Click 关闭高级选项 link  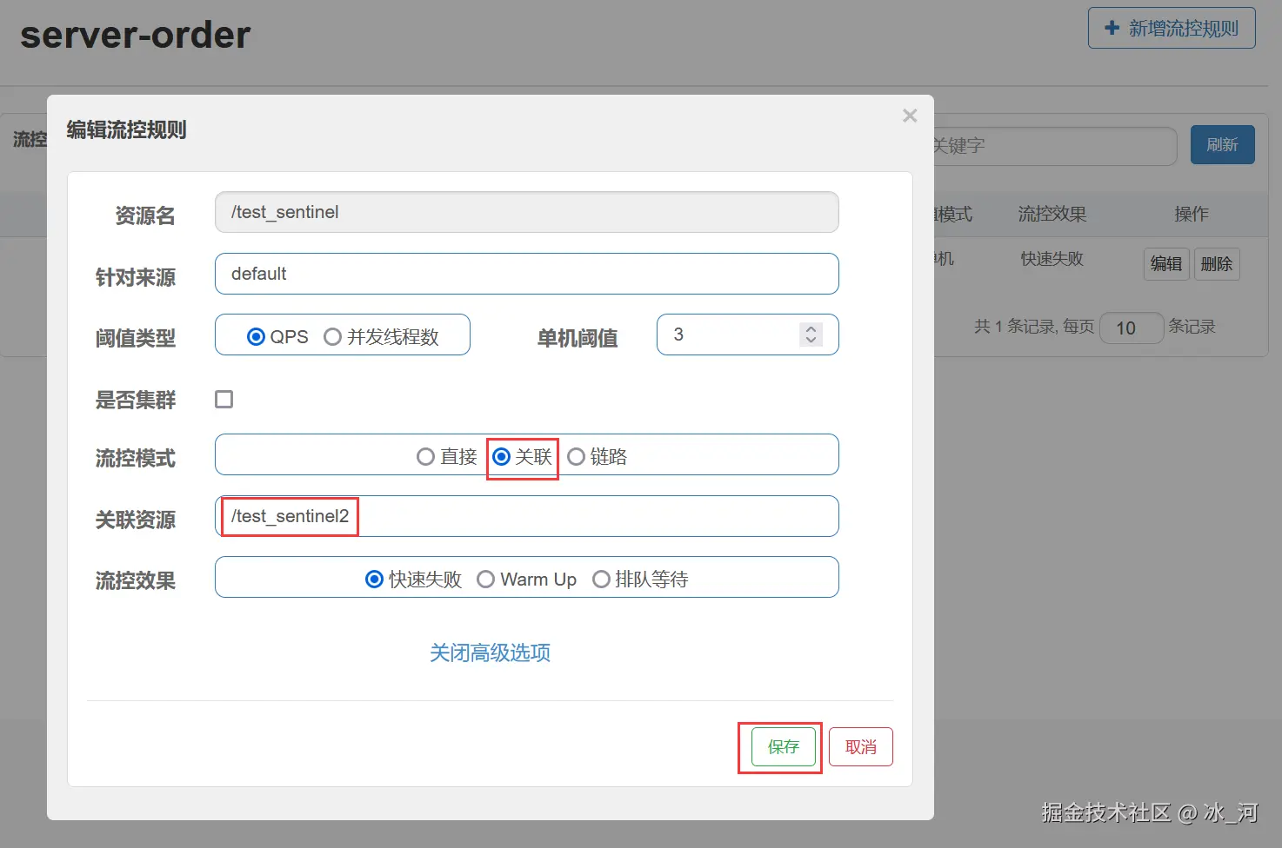click(x=490, y=653)
